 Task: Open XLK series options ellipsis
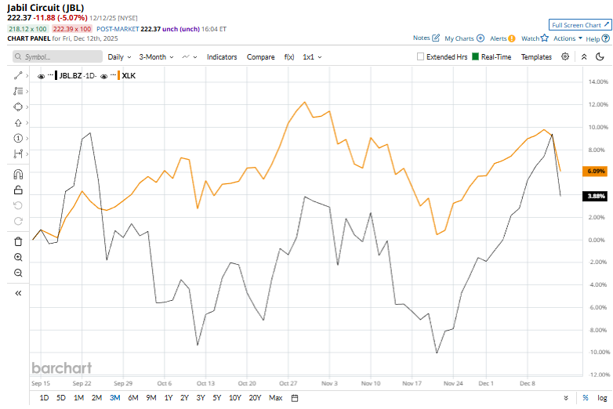point(114,74)
